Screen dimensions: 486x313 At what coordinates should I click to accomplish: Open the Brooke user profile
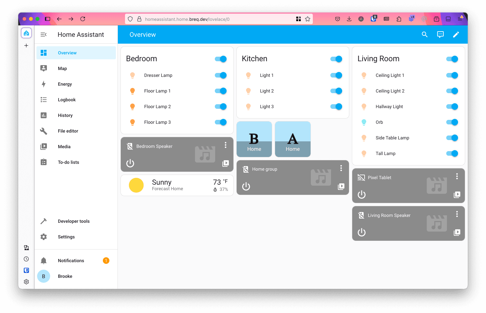tap(65, 276)
